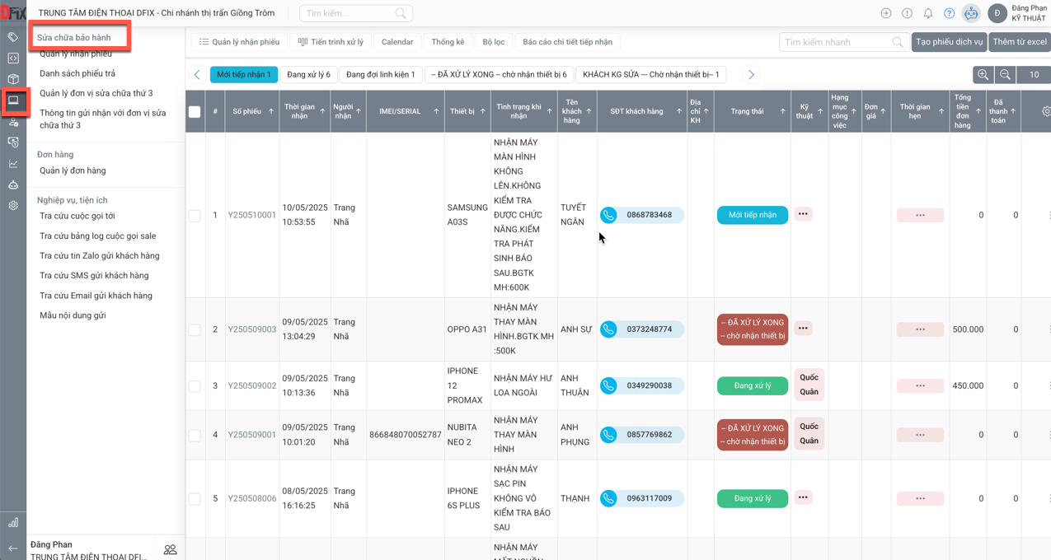Screen dimensions: 1051x560
Task: Open the money transaction sidebar icon
Action: pos(13,142)
